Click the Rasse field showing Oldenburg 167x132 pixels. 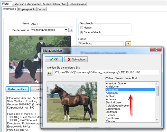click(x=101, y=44)
